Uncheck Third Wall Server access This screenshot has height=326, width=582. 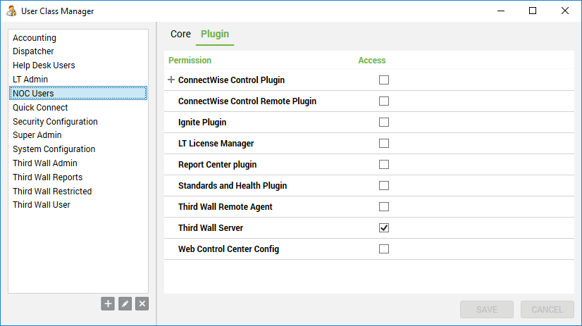coord(384,227)
